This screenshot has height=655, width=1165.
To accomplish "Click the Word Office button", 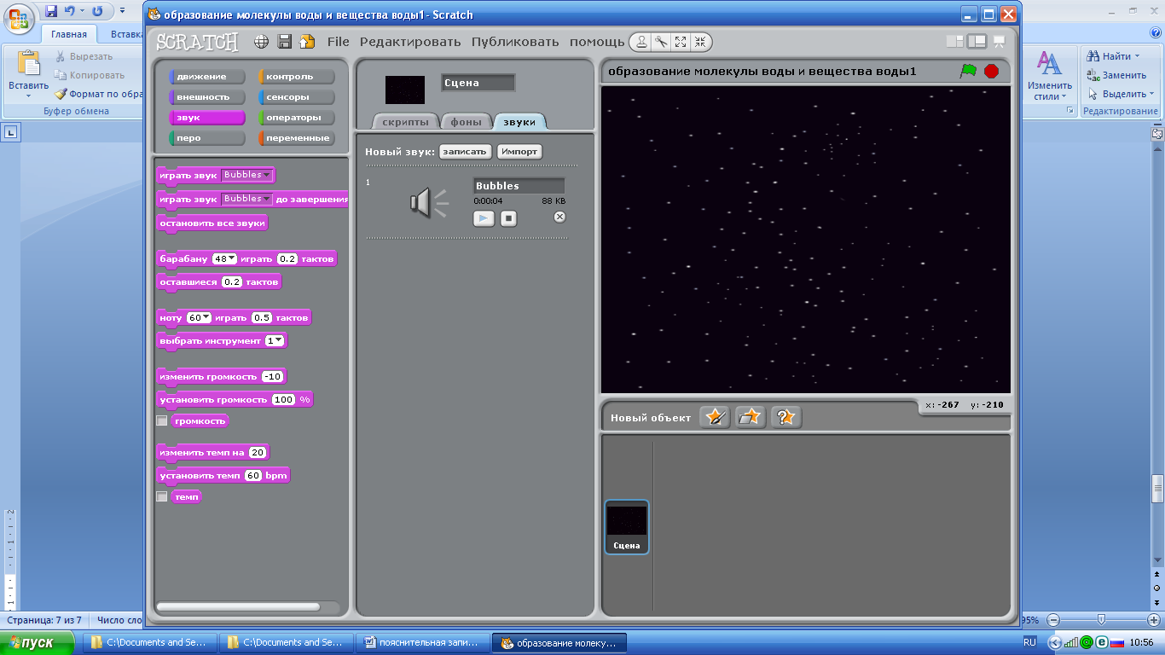I will tap(19, 19).
